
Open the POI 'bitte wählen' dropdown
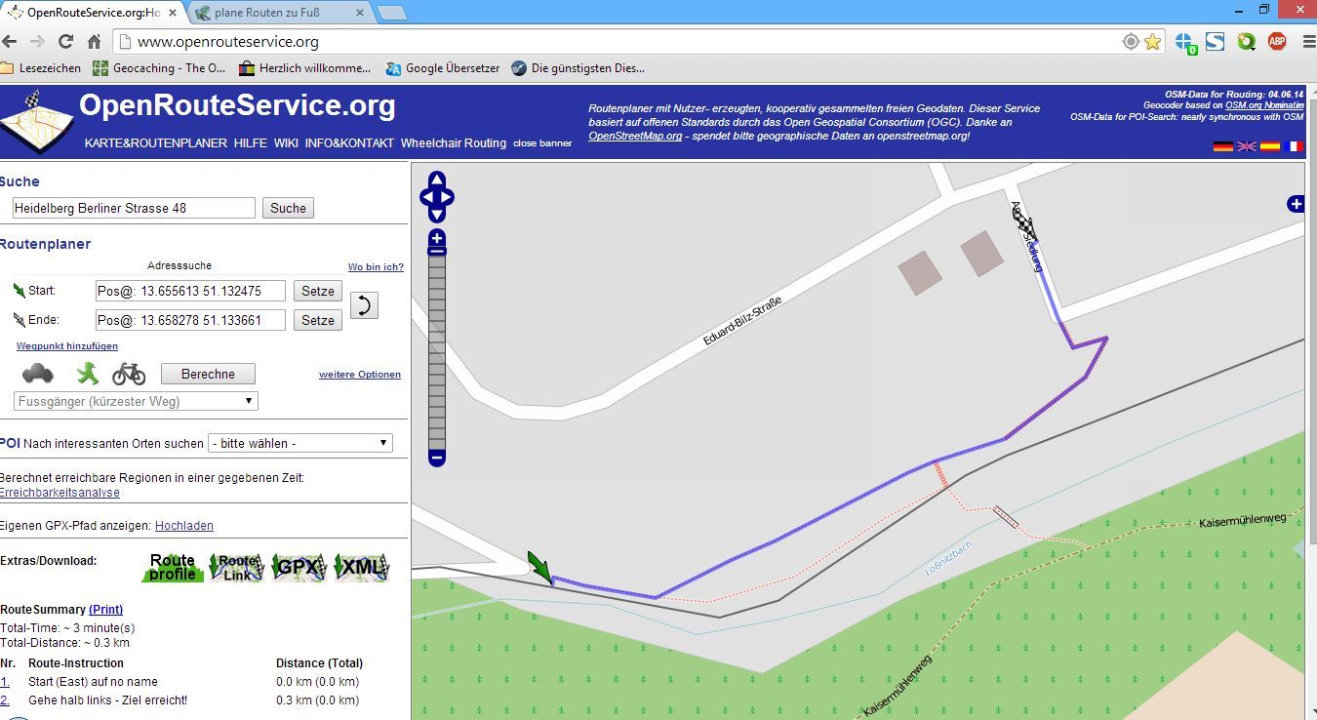coord(300,443)
